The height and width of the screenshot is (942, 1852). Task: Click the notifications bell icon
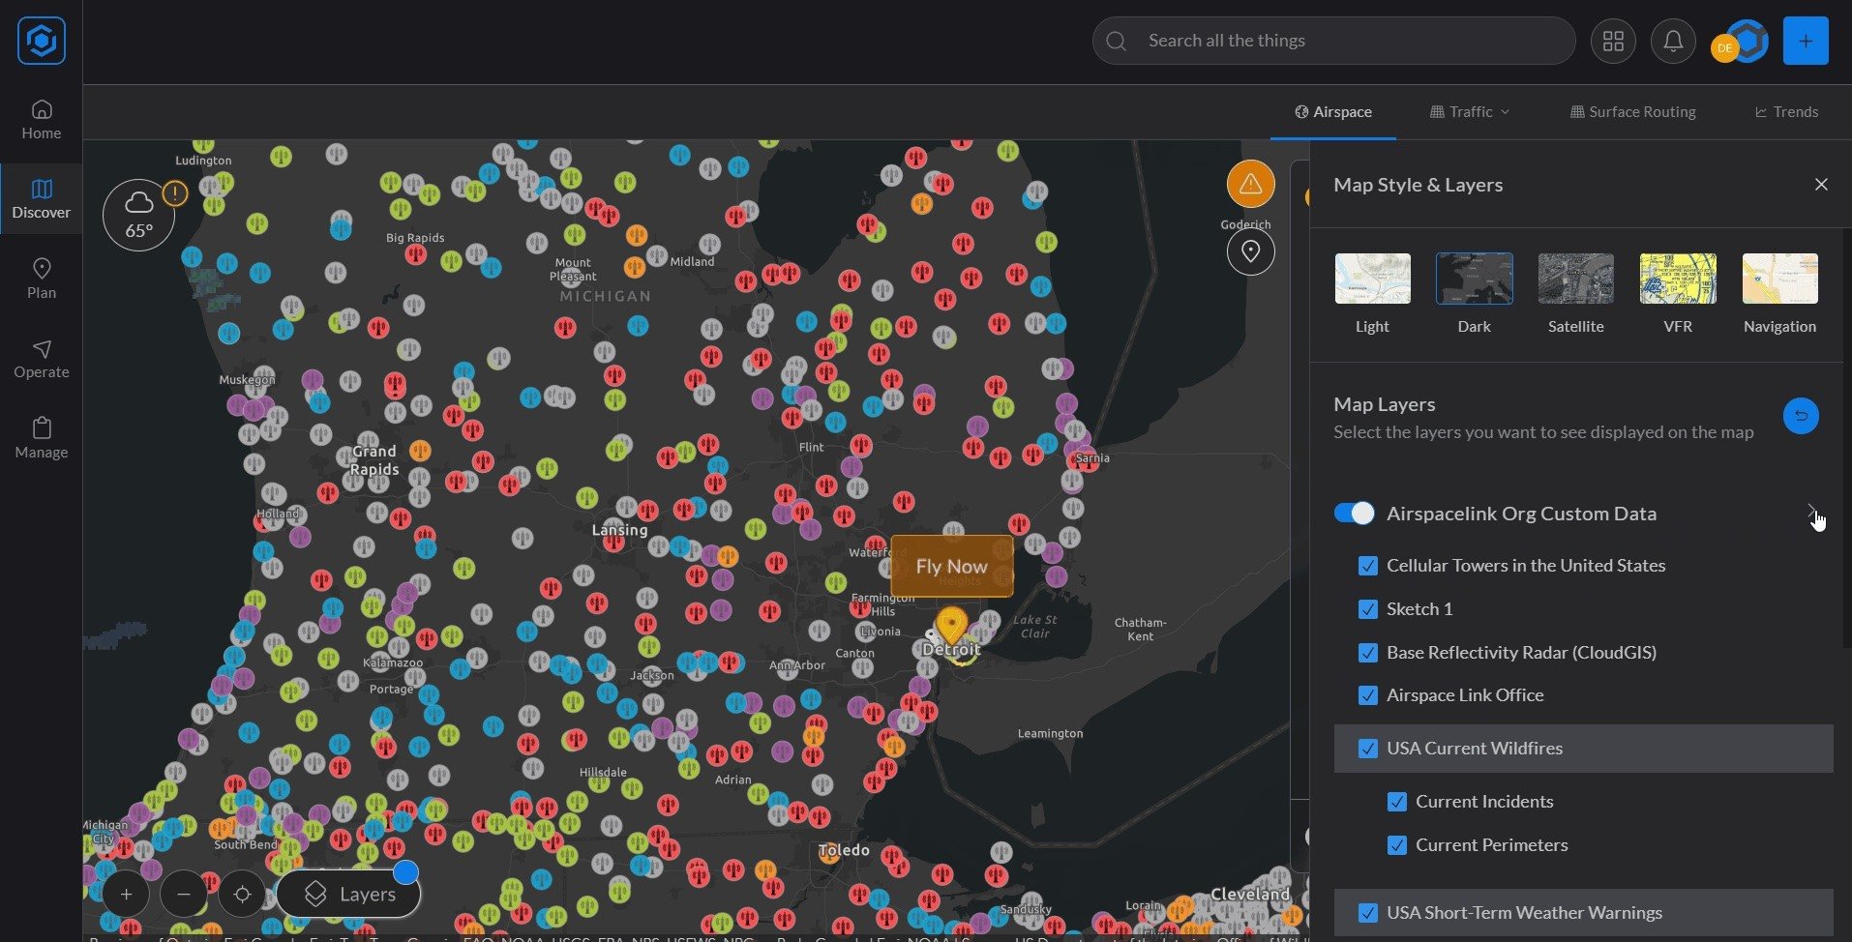(1672, 41)
